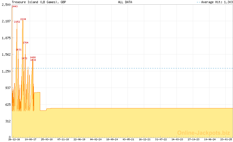
Task: Select the 2204 peak data label
Action: (23, 19)
